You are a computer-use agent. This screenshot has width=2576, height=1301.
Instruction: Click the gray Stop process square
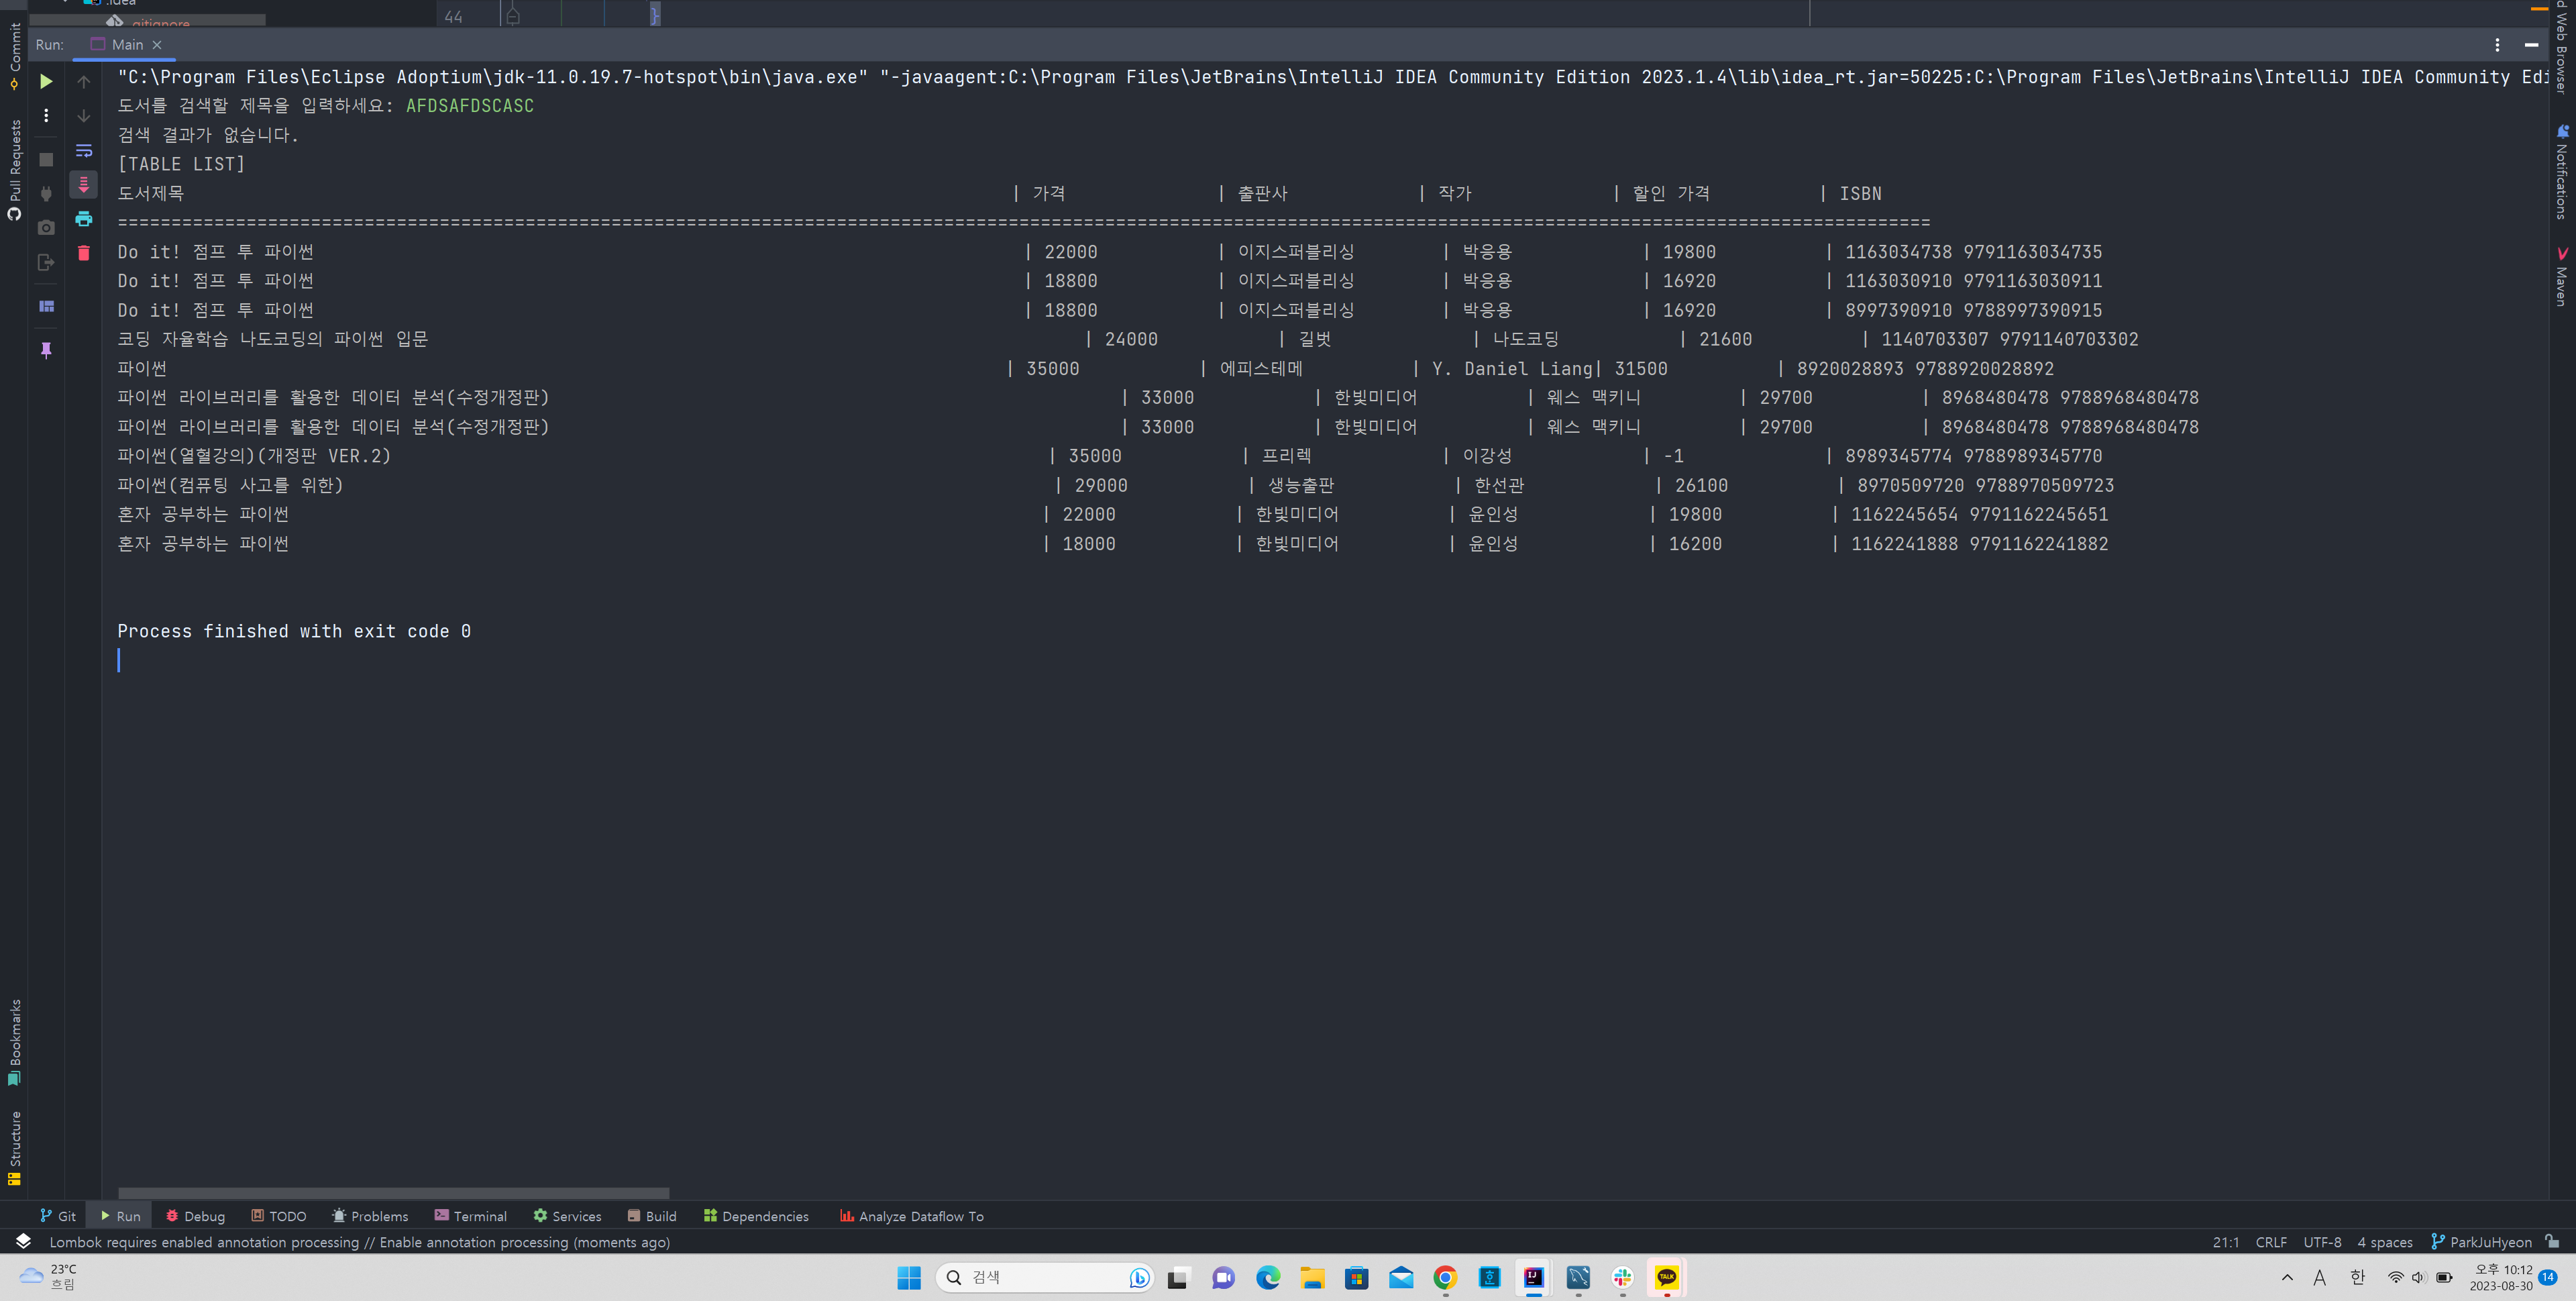46,160
